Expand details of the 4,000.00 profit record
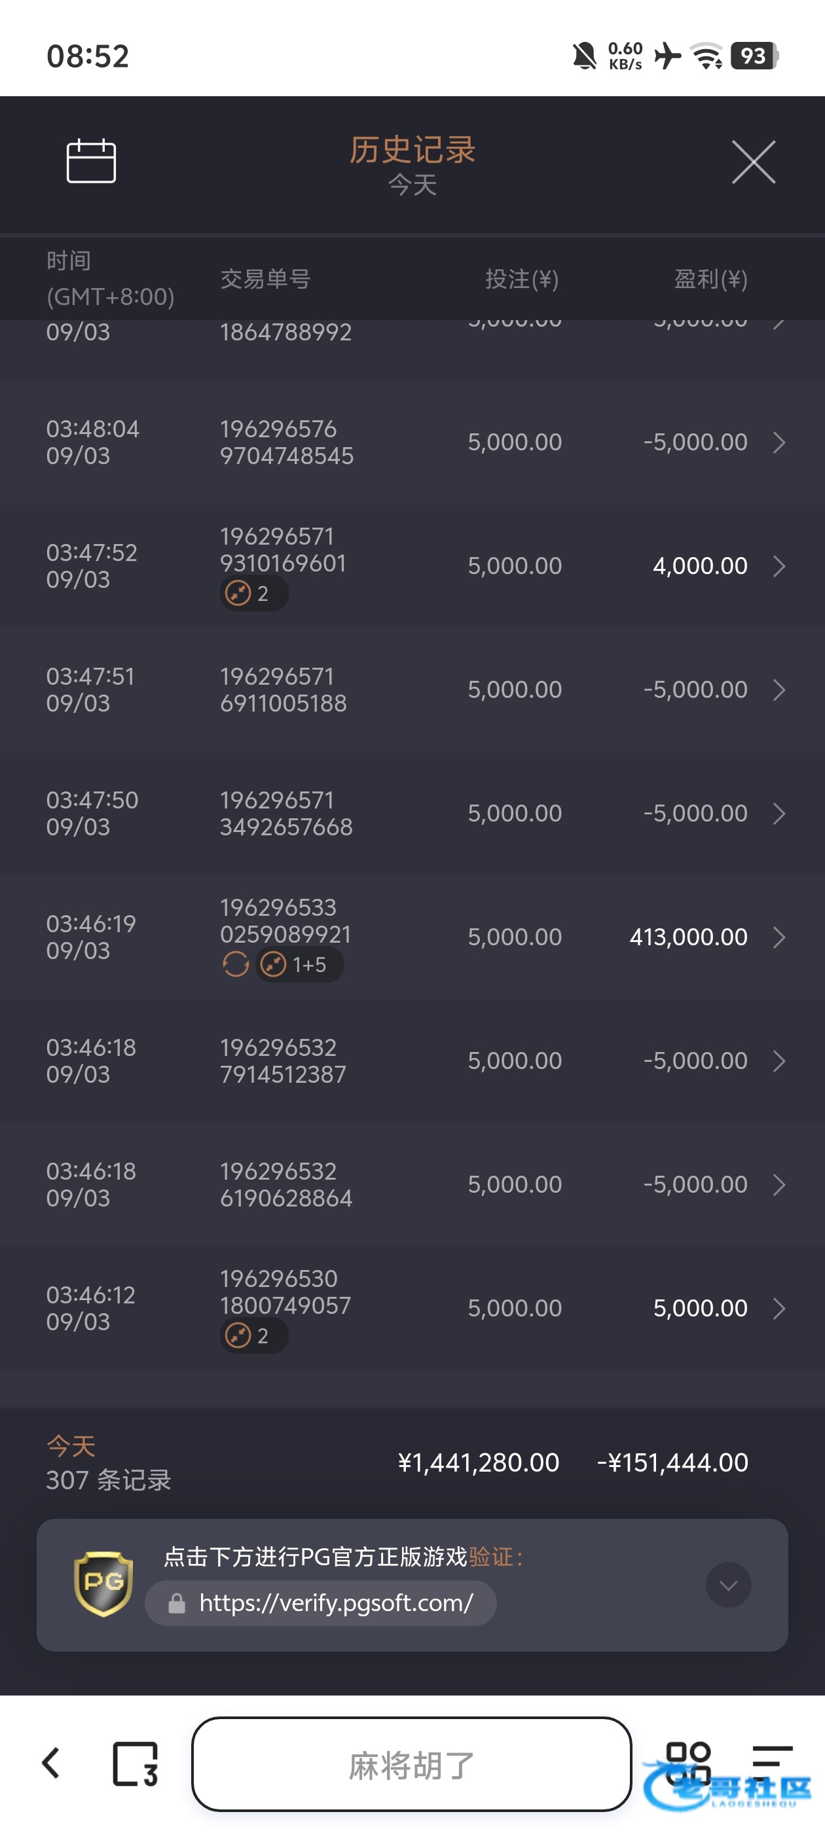Image resolution: width=825 pixels, height=1833 pixels. [779, 566]
